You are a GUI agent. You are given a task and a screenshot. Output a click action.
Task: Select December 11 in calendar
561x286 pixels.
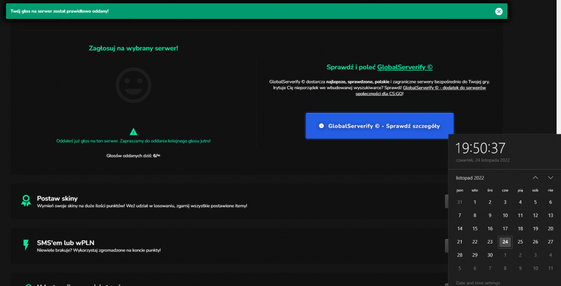tap(551, 268)
